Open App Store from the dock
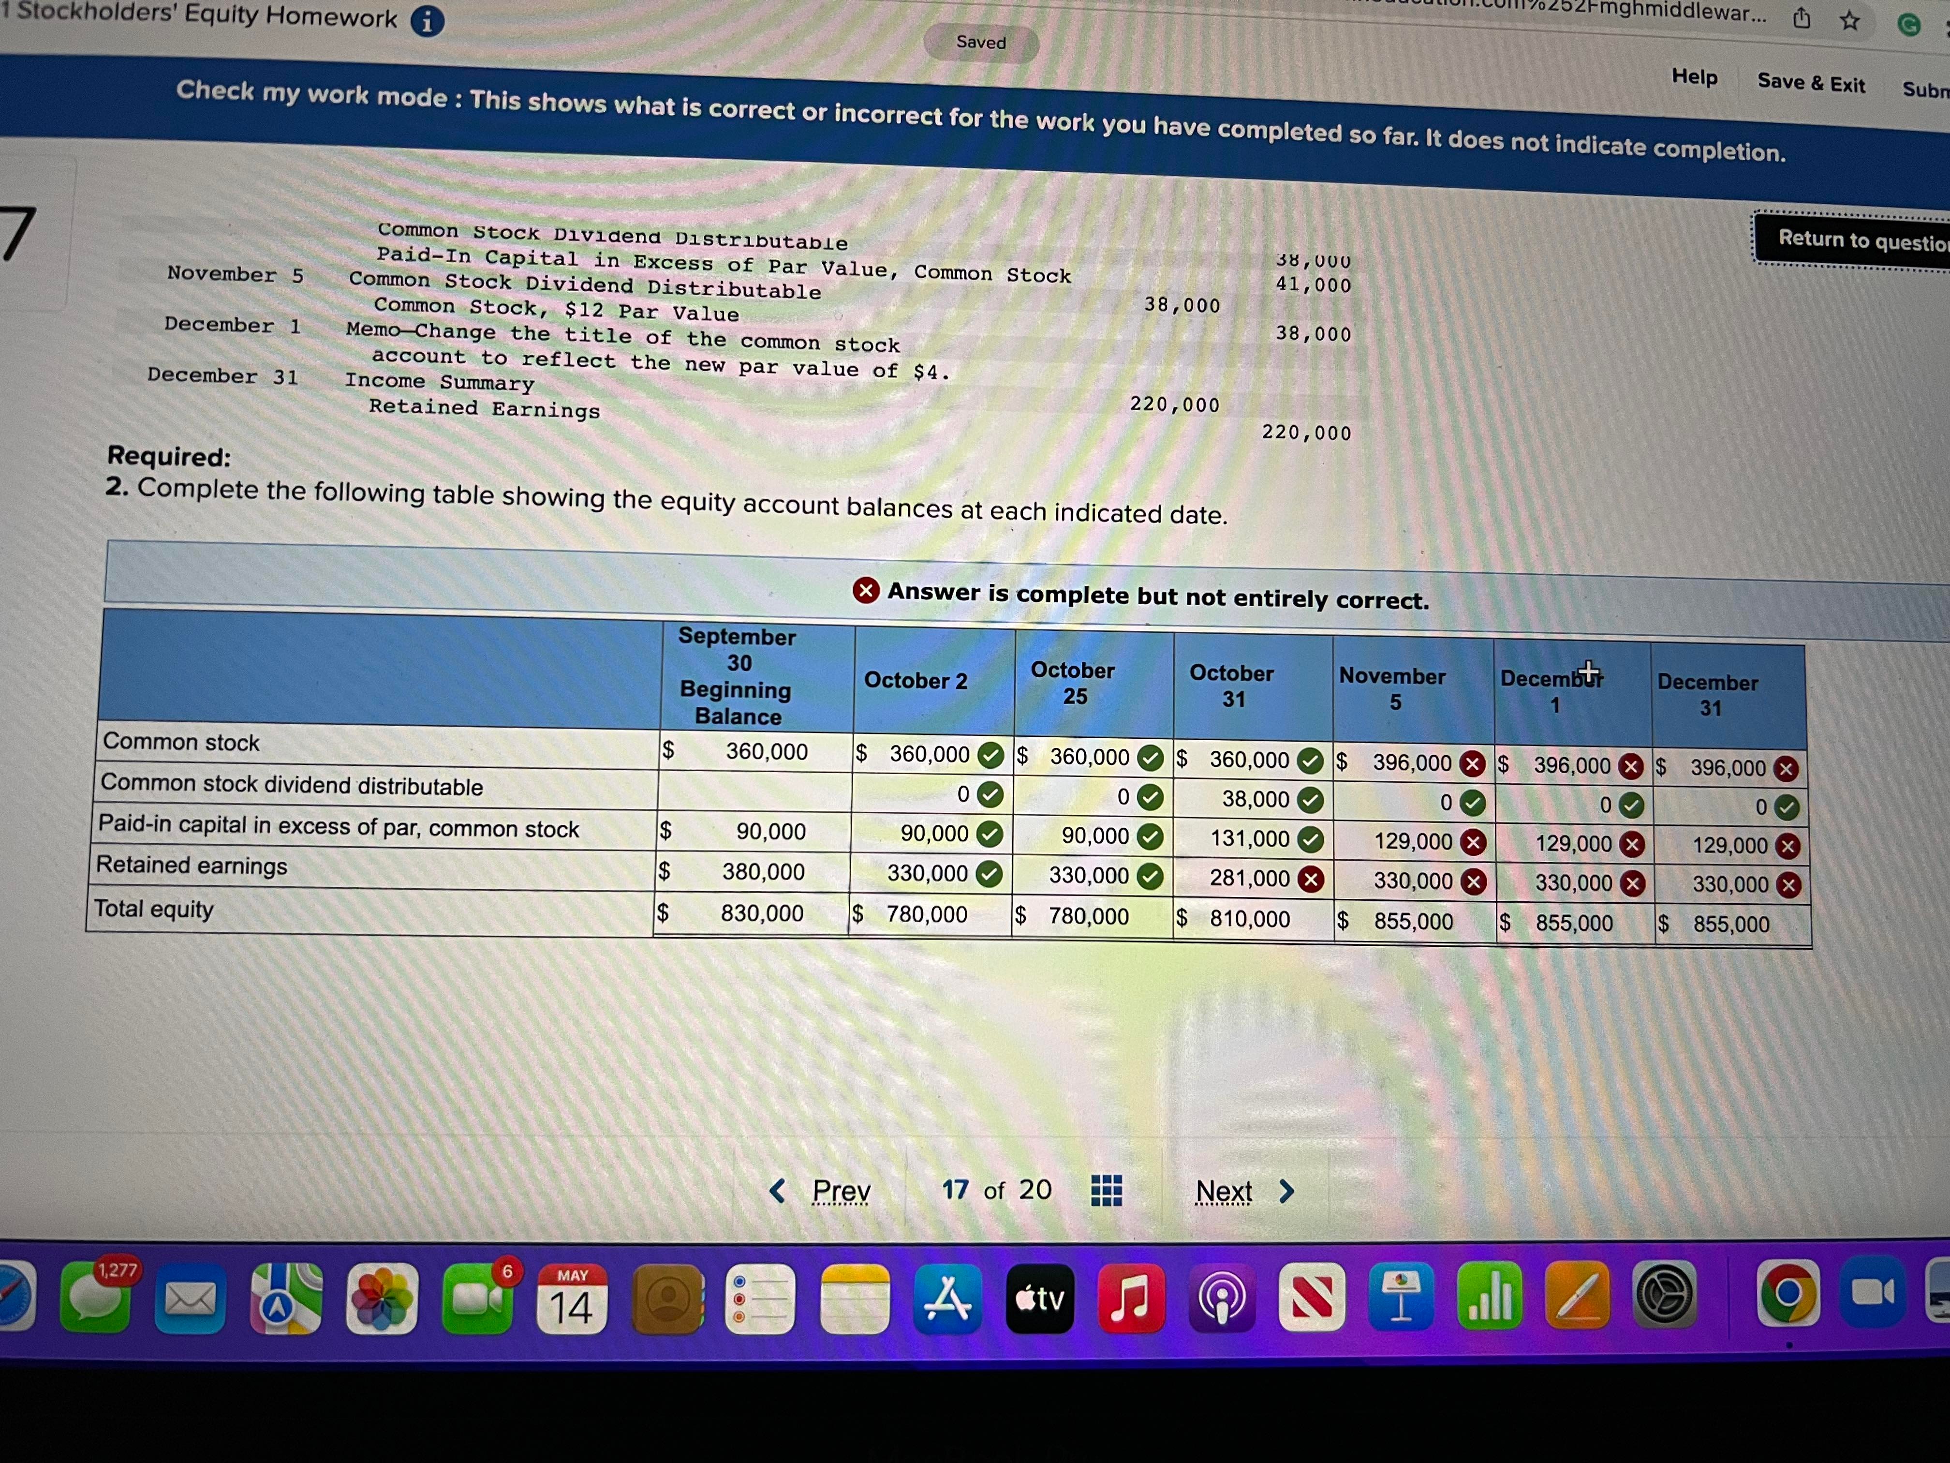1950x1463 pixels. click(x=947, y=1299)
